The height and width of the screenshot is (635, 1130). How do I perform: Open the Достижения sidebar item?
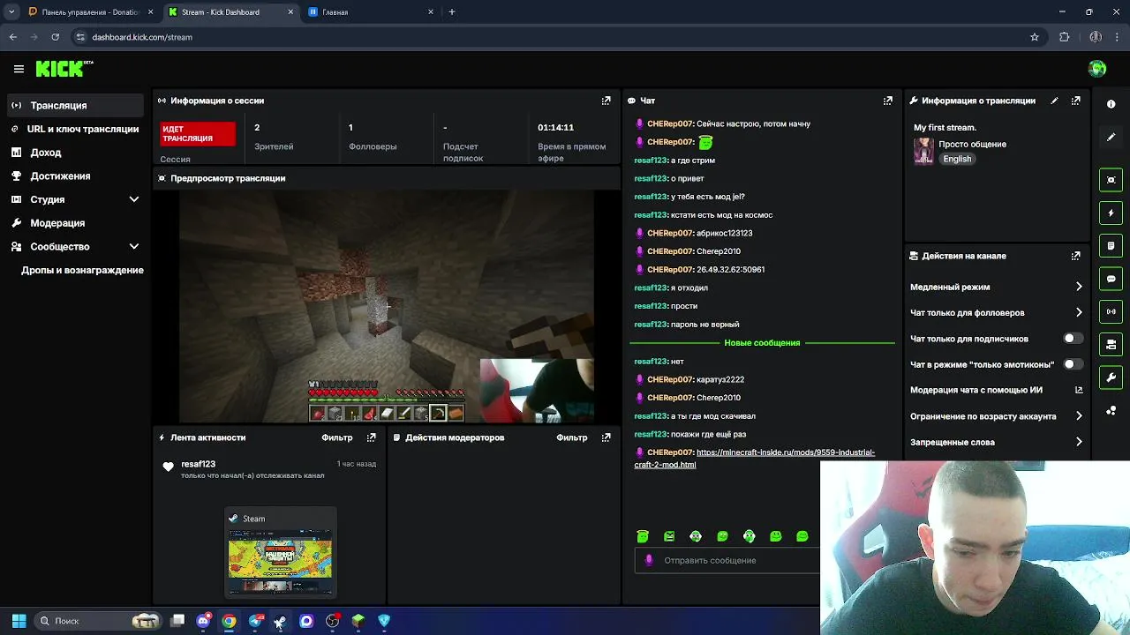coord(74,176)
